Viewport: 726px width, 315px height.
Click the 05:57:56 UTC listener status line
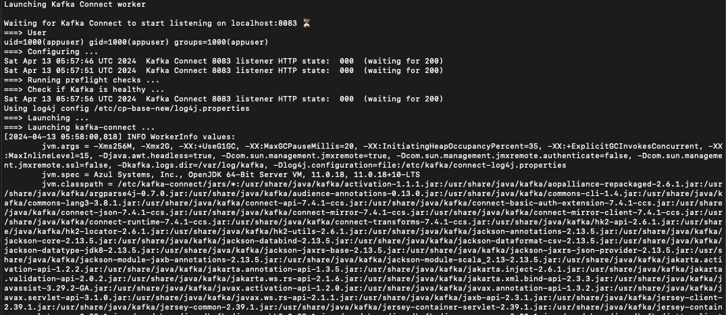coord(224,99)
